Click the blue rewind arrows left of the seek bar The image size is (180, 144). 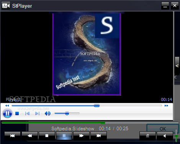(x=7, y=106)
